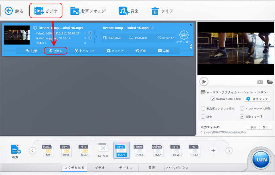This screenshot has width=275, height=175.
Task: Show previous output formats
Action: [32, 151]
